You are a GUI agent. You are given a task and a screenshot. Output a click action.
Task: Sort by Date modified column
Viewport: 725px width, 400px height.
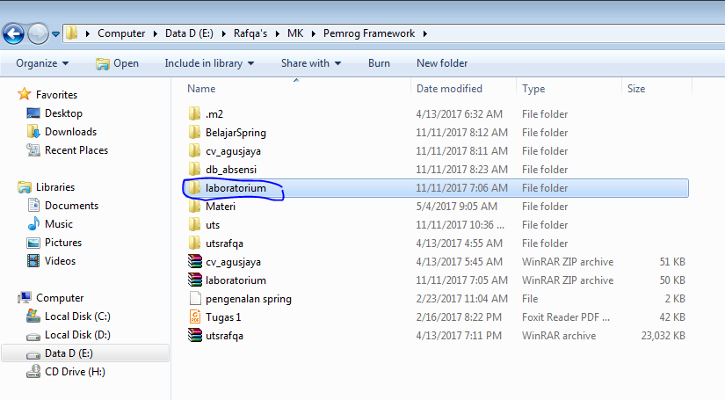point(449,89)
